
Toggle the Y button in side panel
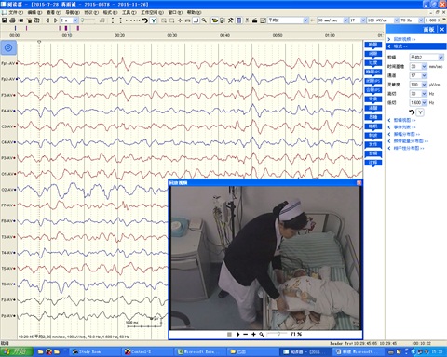coord(420,112)
